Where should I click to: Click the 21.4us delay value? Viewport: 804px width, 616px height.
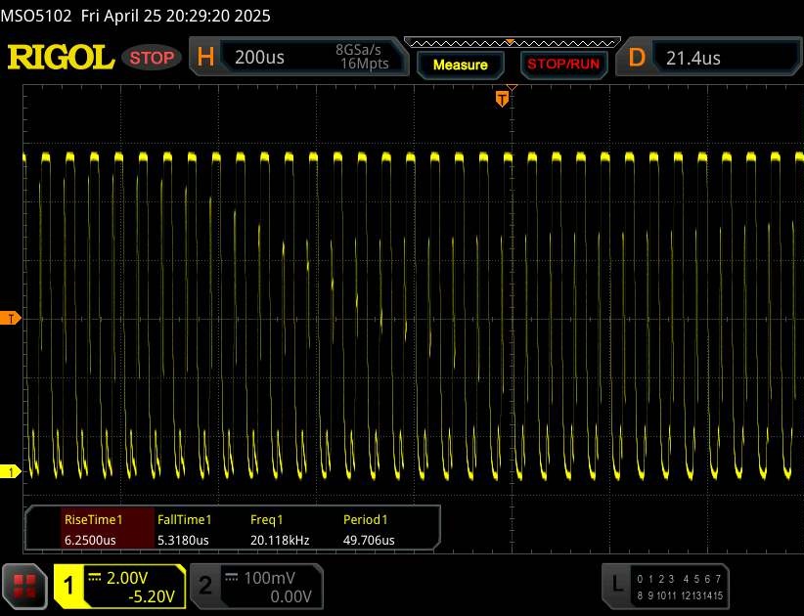(692, 58)
